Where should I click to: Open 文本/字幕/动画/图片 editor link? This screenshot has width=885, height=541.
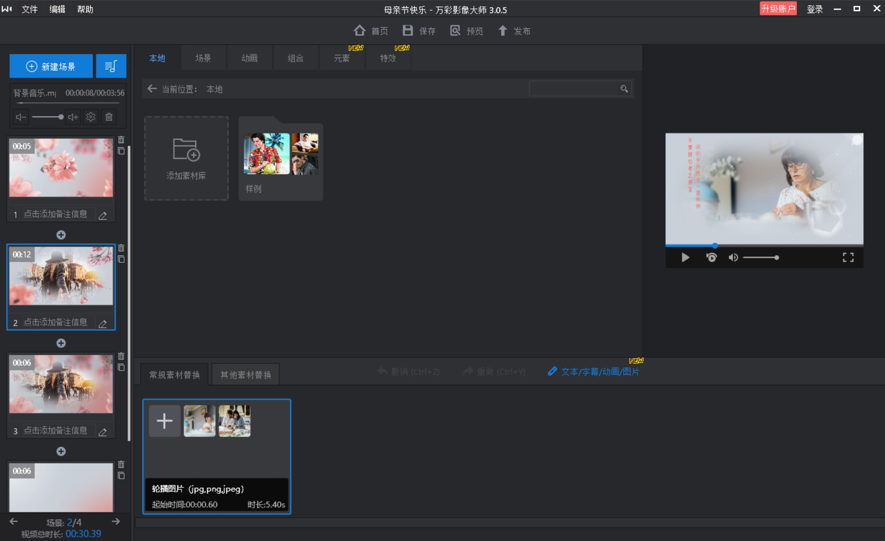coord(594,372)
